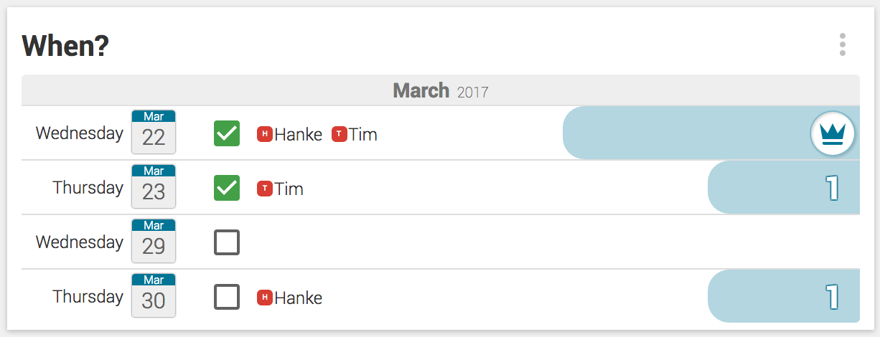Click Tim's avatar on Thursday March 23

265,189
